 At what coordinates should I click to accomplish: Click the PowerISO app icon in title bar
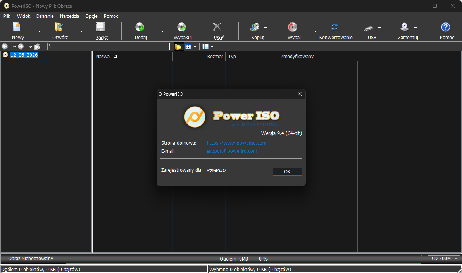[x=6, y=6]
